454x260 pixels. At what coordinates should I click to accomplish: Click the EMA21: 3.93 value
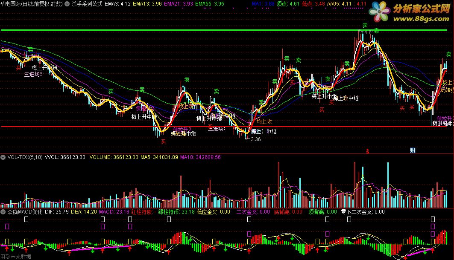(x=179, y=4)
